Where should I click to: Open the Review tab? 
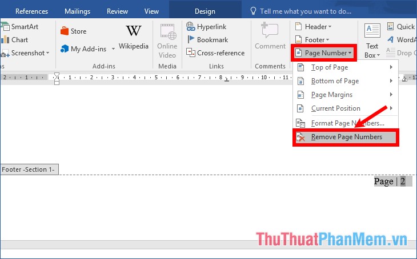[x=117, y=11]
